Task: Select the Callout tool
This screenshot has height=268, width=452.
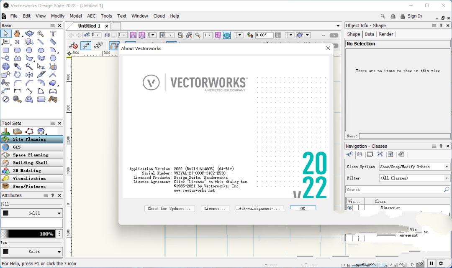Action: pos(5,42)
